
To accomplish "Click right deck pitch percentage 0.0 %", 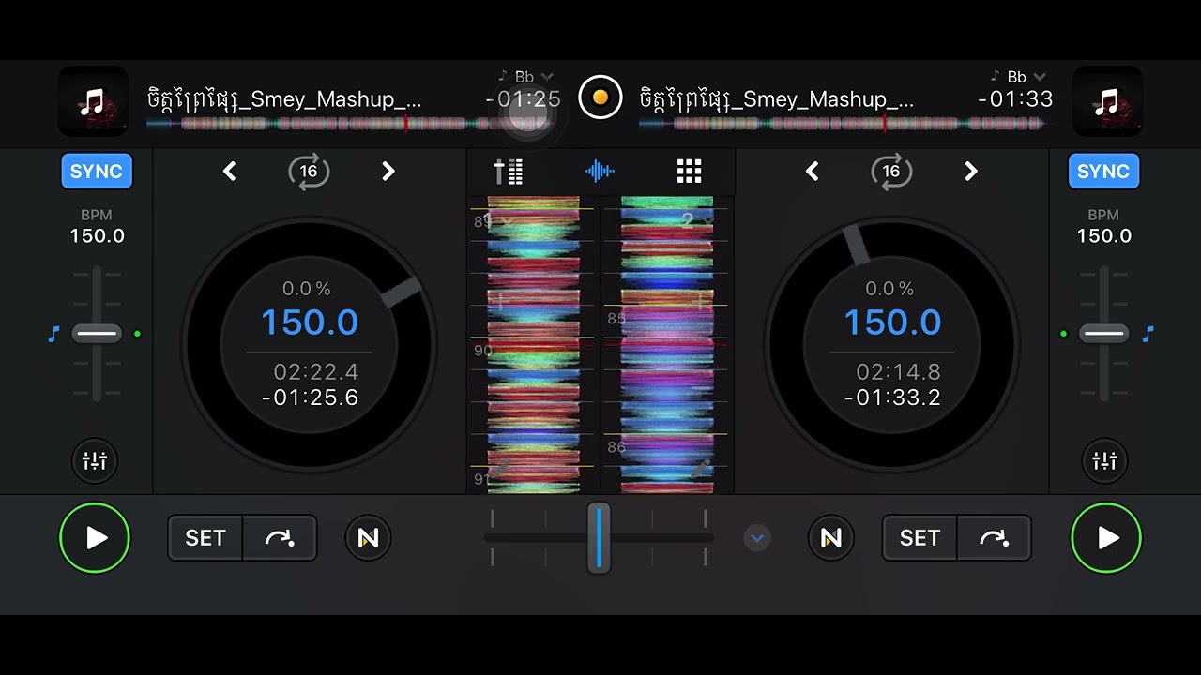I will click(889, 289).
